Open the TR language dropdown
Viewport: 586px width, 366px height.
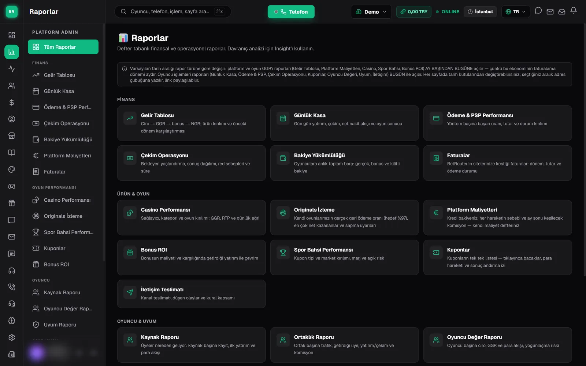coord(516,12)
